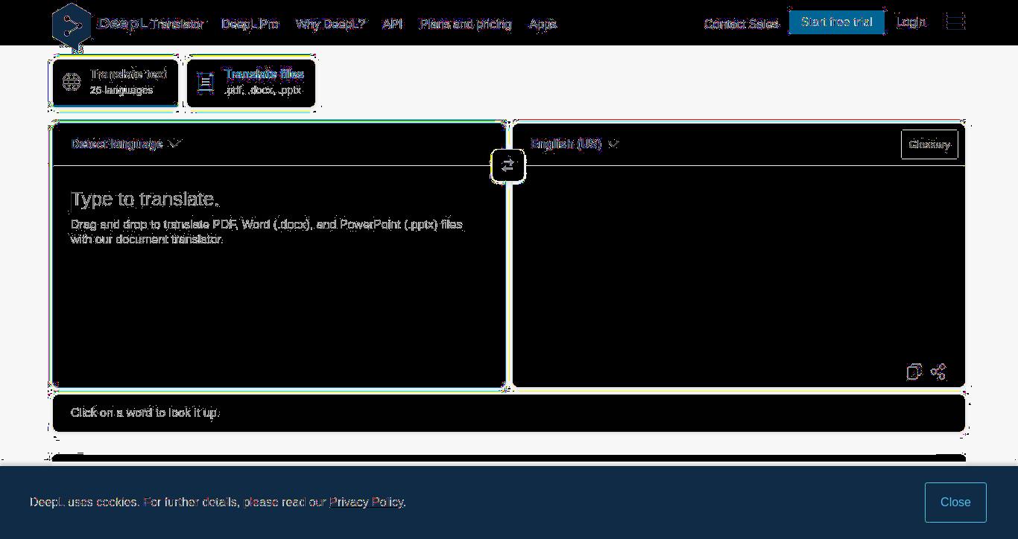
Task: Open Plans and pricing
Action: tap(466, 24)
